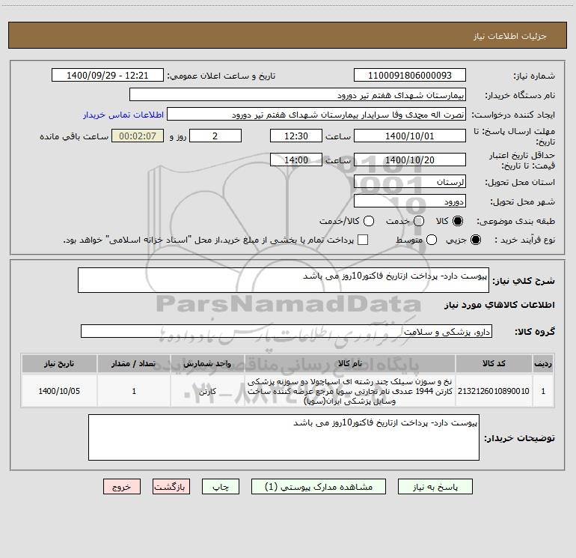Image resolution: width=576 pixels, height=558 pixels.
Task: Click the delivery city field دورود
Action: click(x=410, y=201)
